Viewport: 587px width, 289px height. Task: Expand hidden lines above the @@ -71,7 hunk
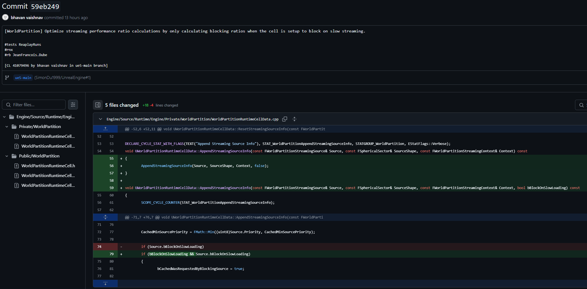point(105,217)
